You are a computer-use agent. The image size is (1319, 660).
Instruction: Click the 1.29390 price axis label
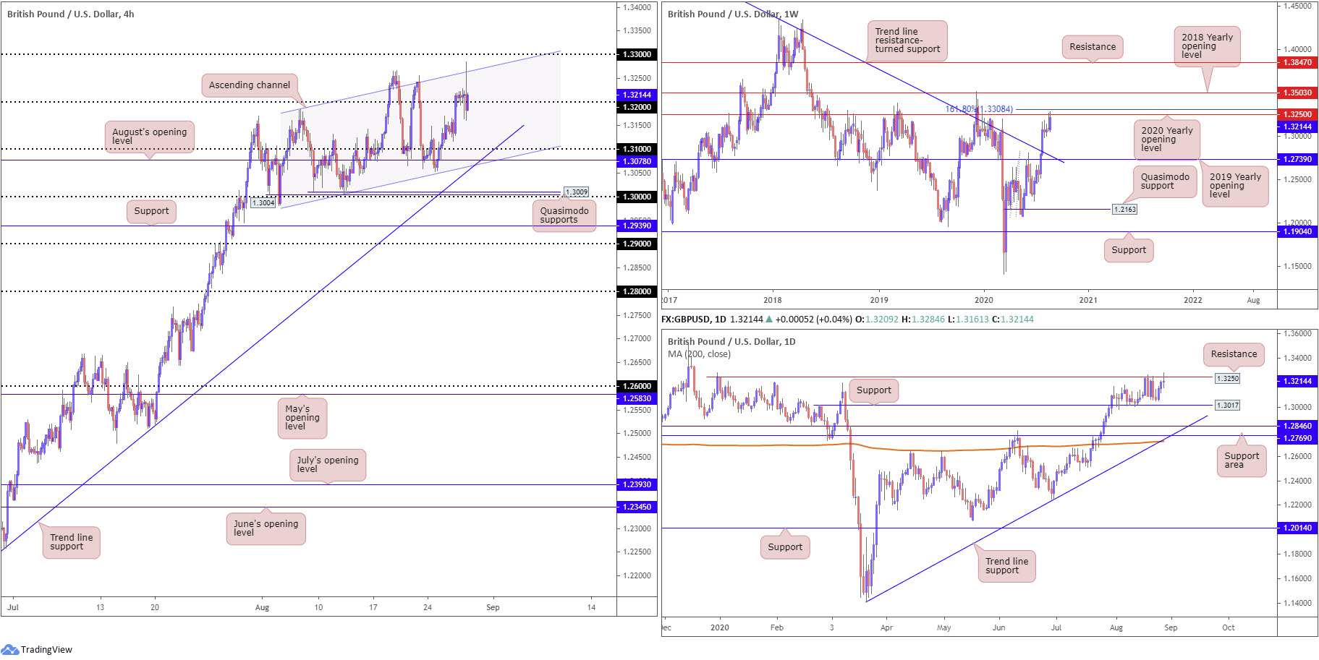point(637,226)
